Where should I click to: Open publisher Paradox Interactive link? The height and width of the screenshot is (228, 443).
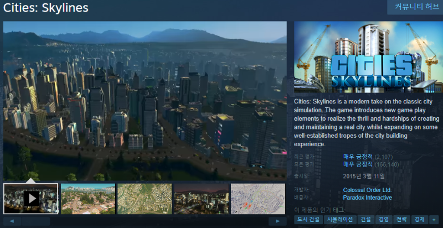tap(367, 198)
